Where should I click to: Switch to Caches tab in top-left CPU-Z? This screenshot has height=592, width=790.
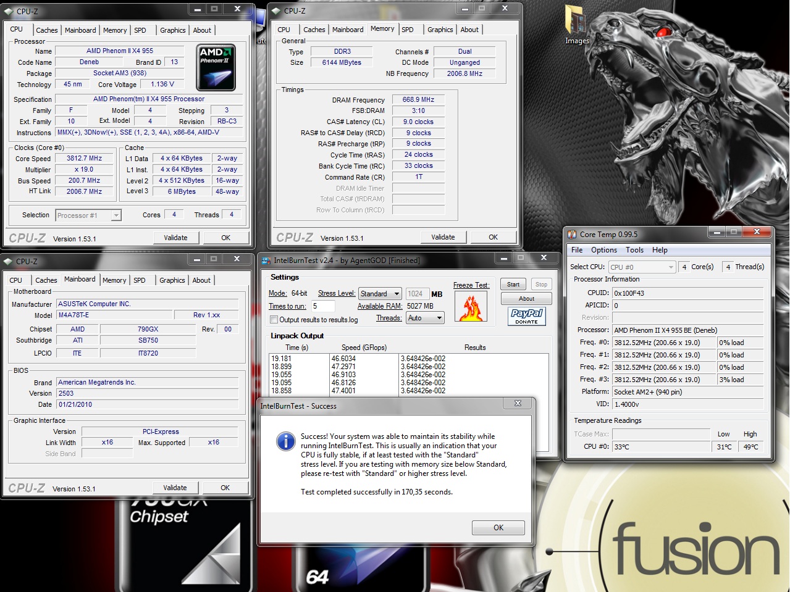coord(46,30)
